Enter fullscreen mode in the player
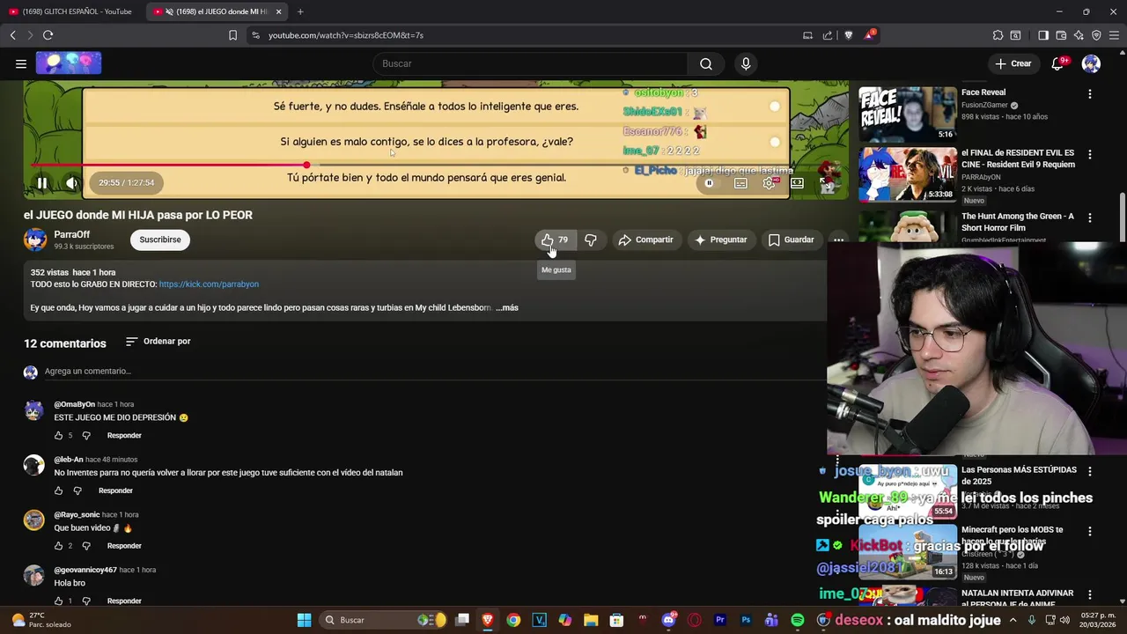This screenshot has width=1127, height=634. pos(826,183)
